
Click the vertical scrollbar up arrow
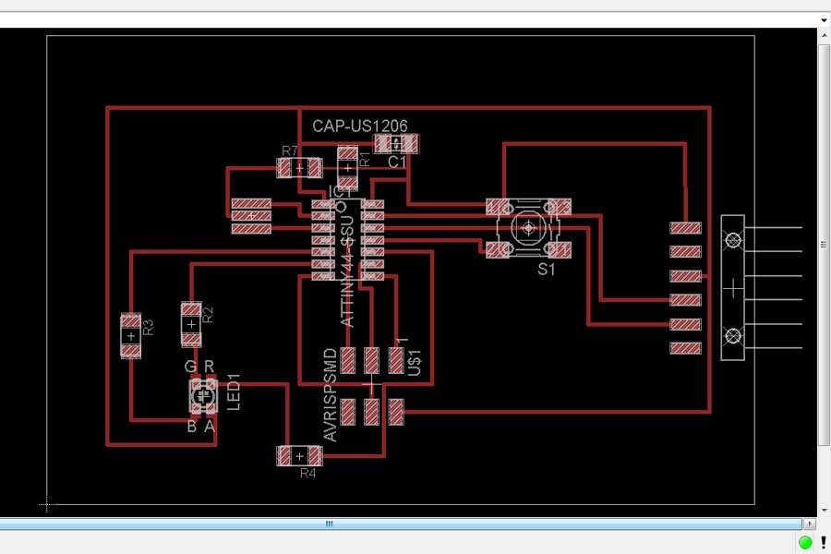(825, 36)
